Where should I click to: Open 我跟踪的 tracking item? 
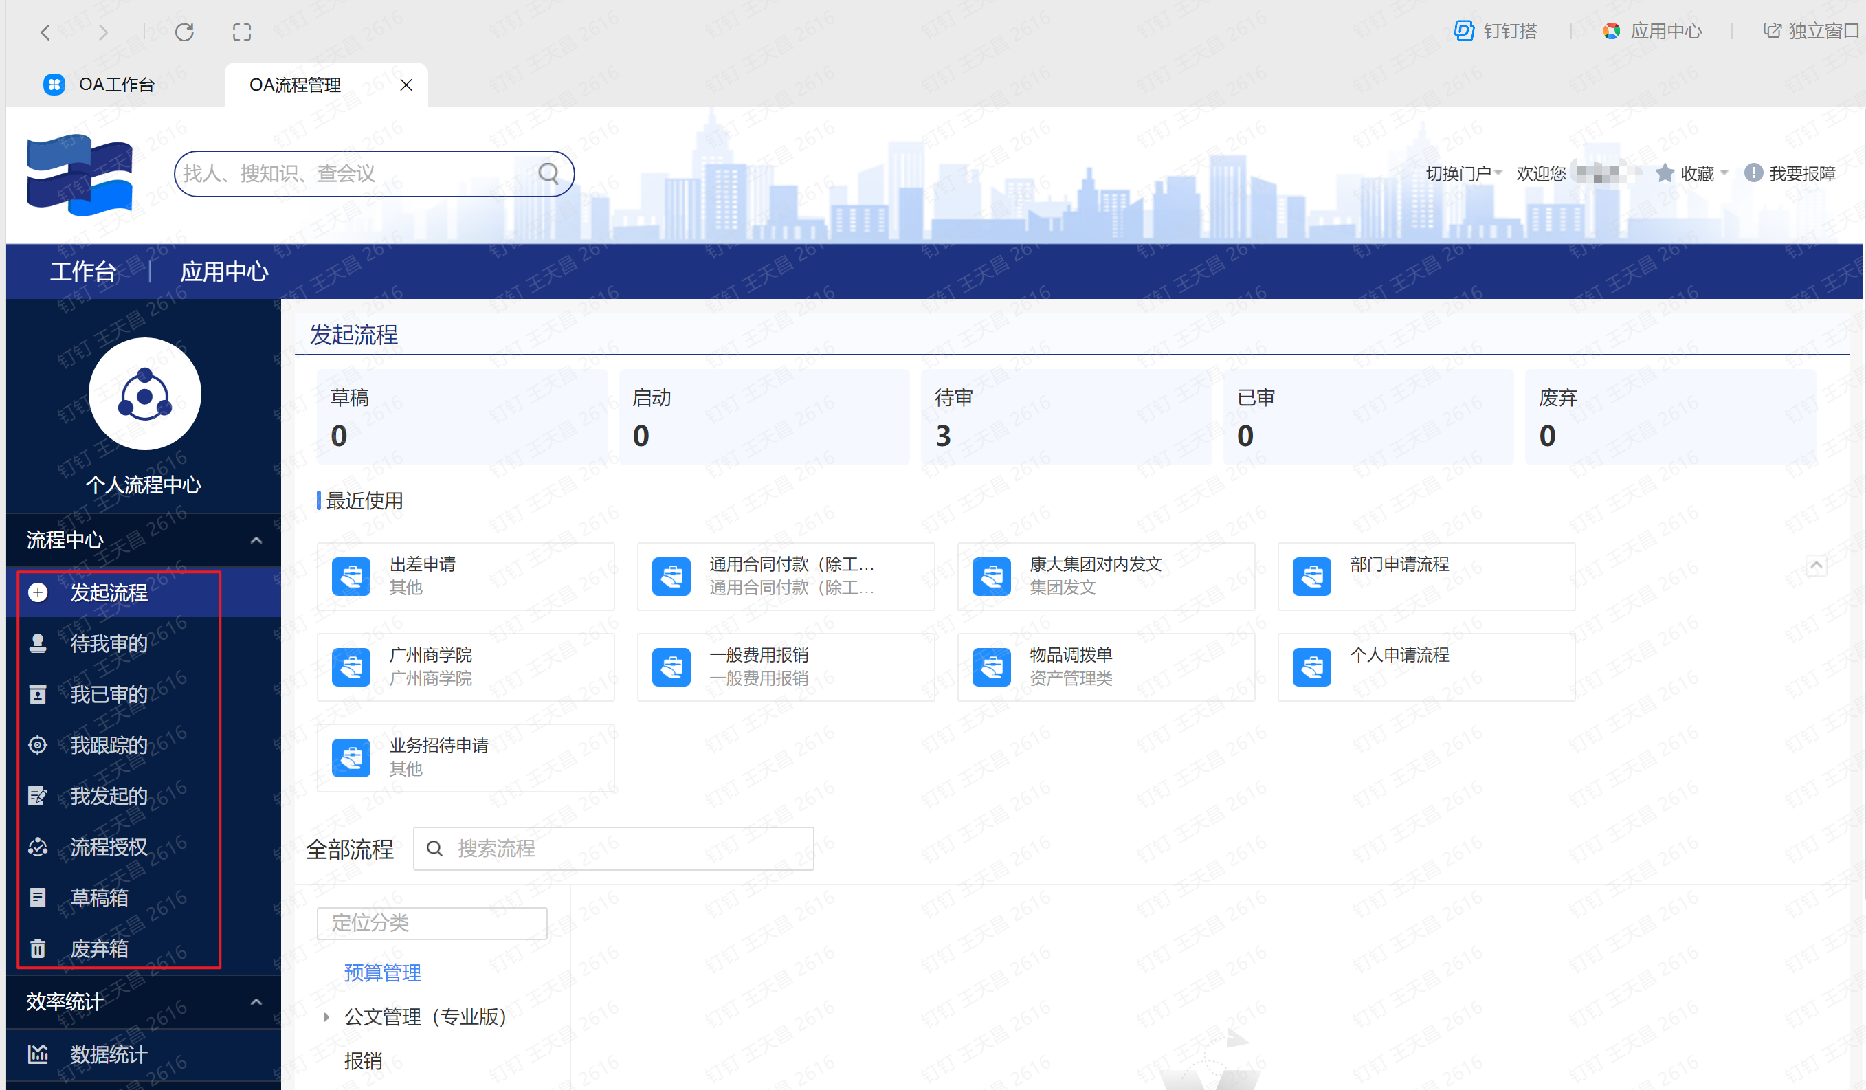(x=108, y=745)
